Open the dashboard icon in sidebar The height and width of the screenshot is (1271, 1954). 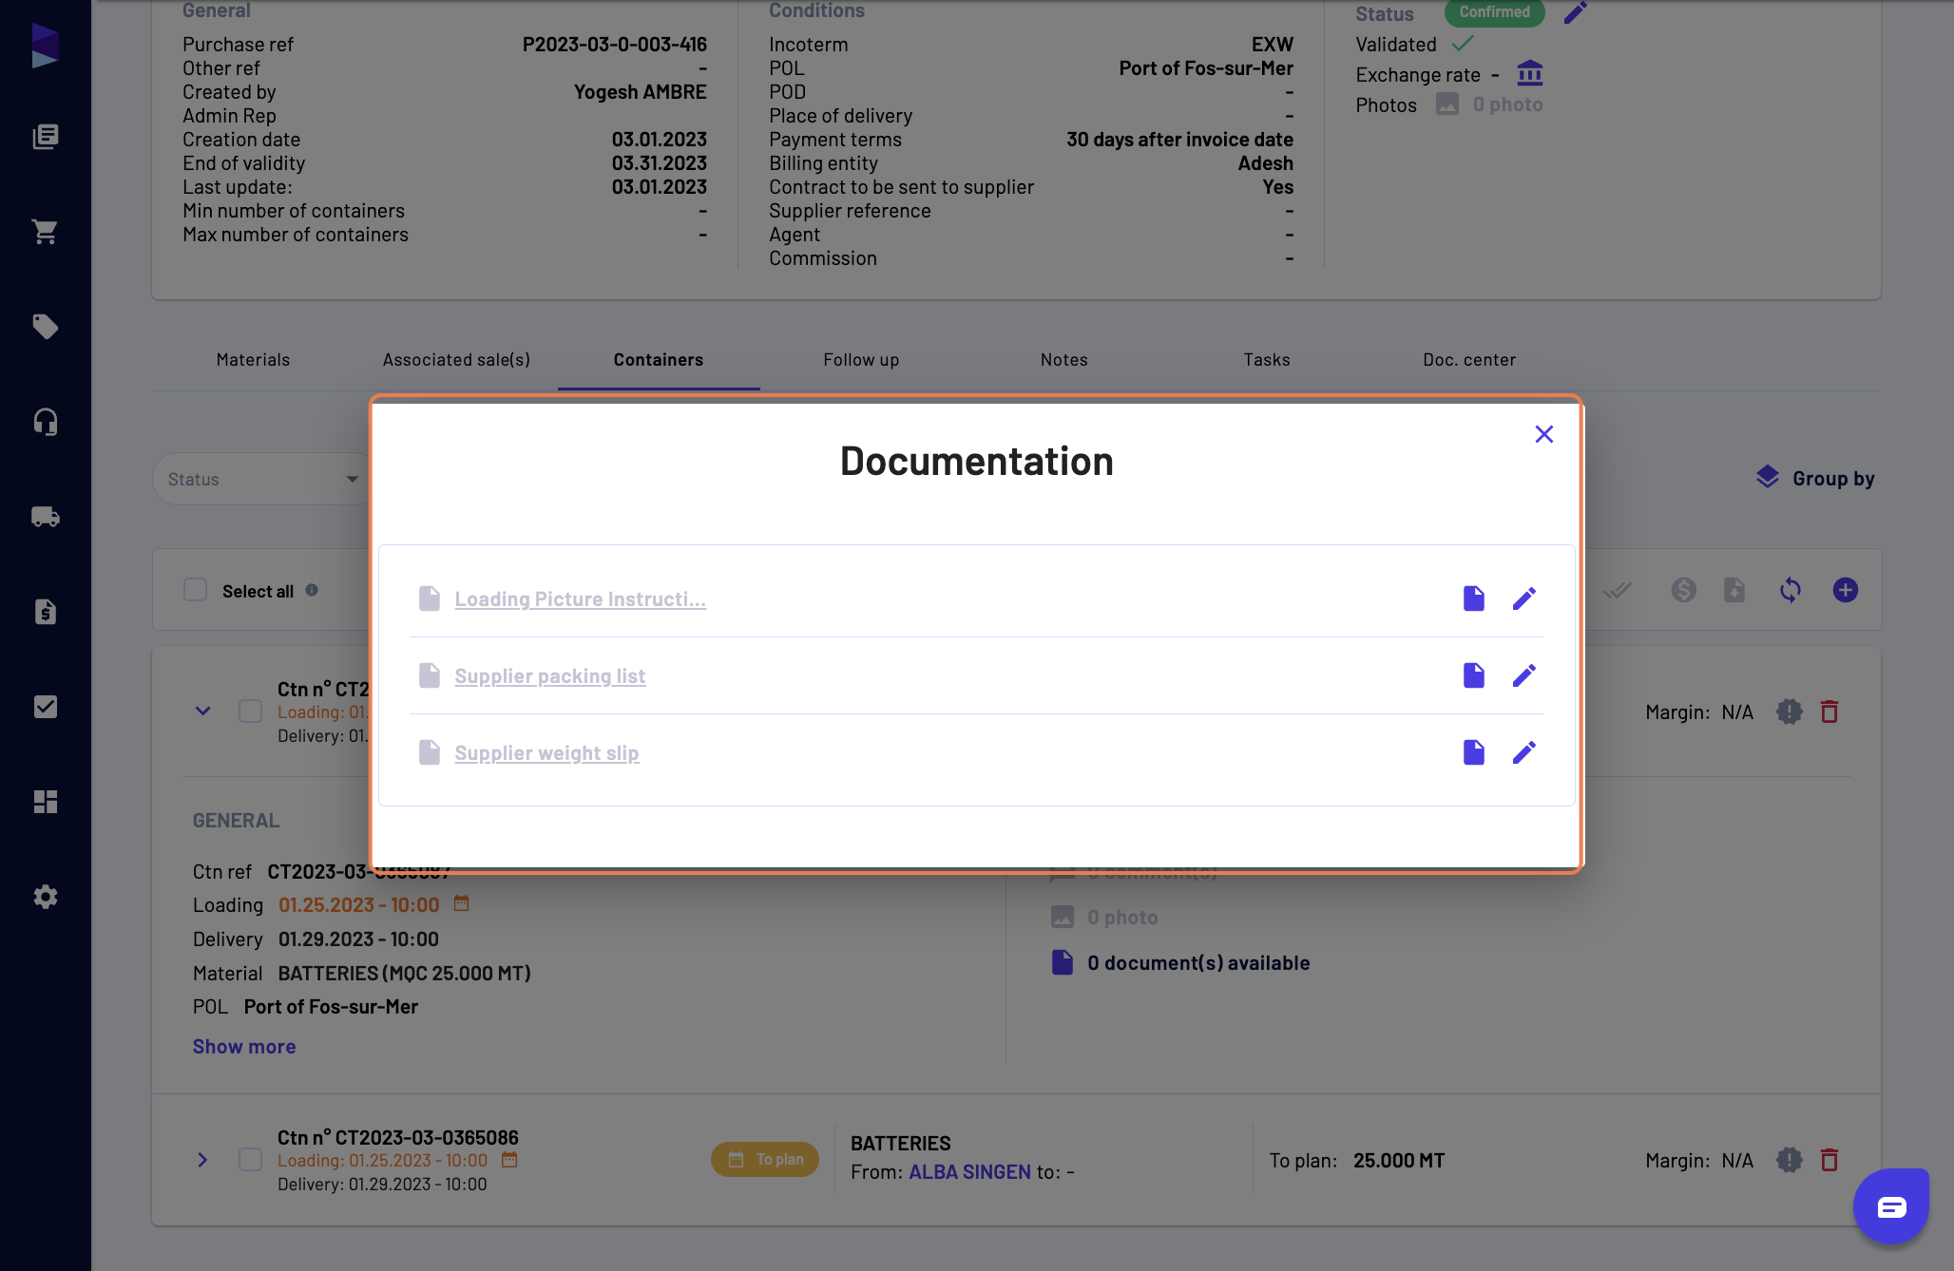point(45,802)
